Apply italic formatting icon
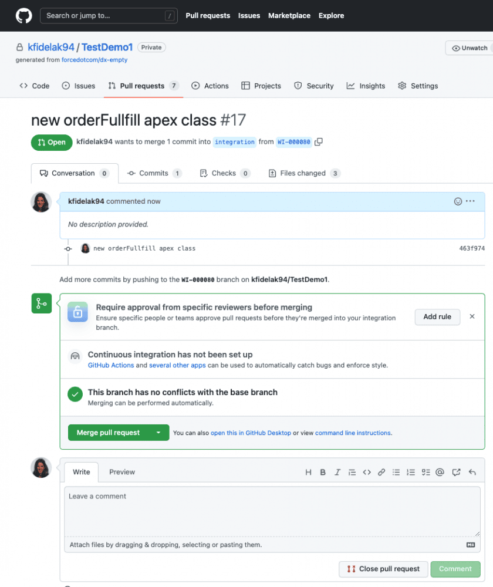 click(337, 473)
